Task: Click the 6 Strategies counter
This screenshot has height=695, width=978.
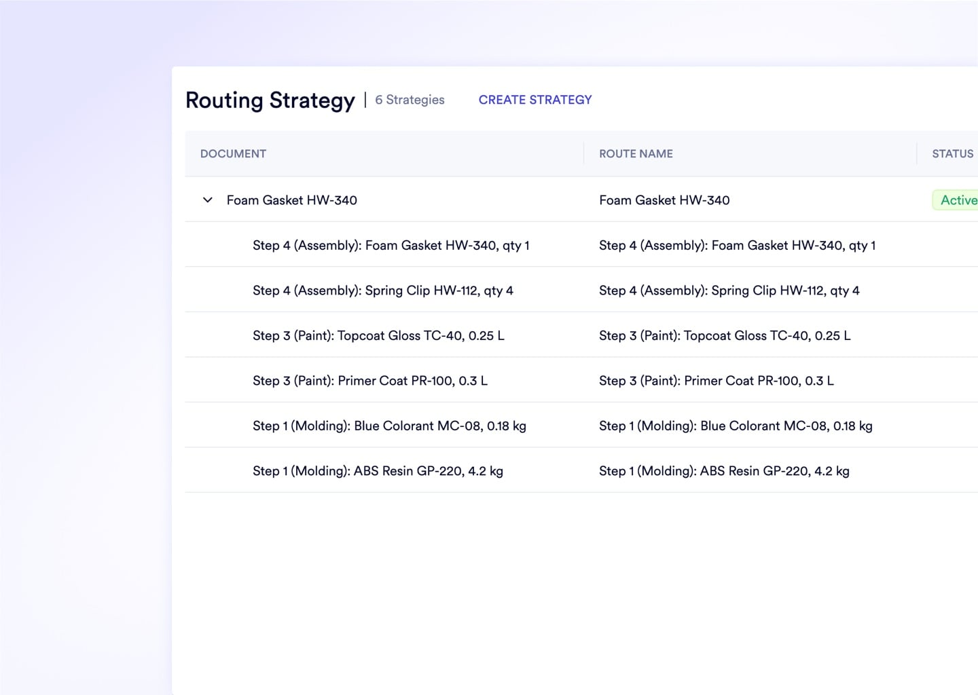Action: point(410,100)
